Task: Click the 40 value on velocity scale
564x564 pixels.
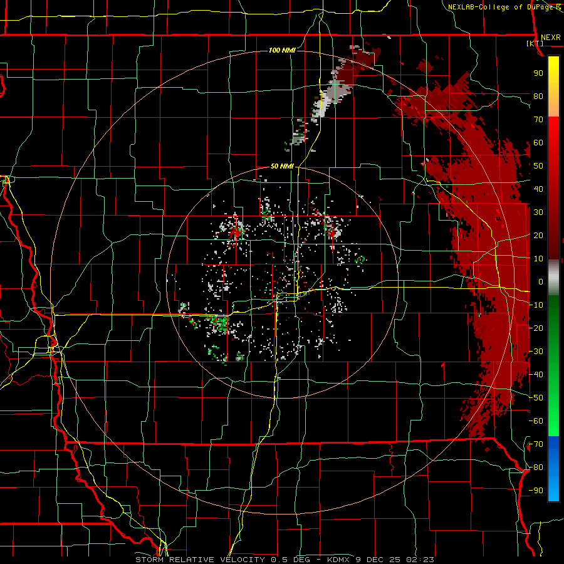Action: tap(538, 189)
